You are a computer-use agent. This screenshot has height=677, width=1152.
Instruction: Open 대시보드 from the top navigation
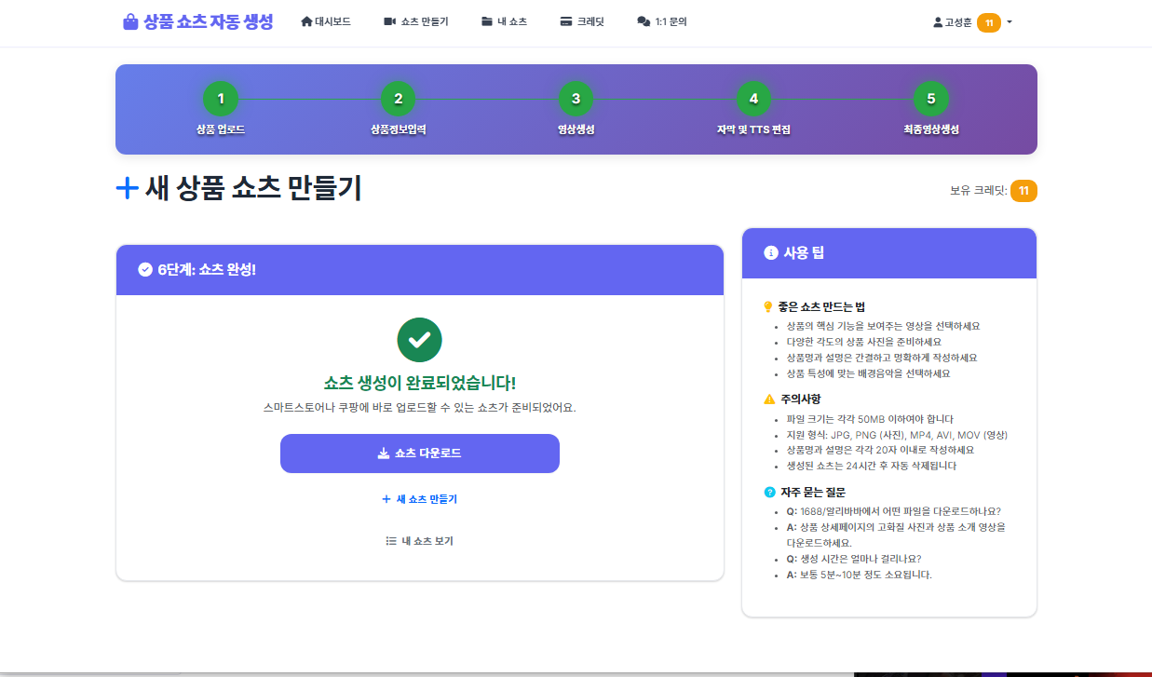point(326,21)
